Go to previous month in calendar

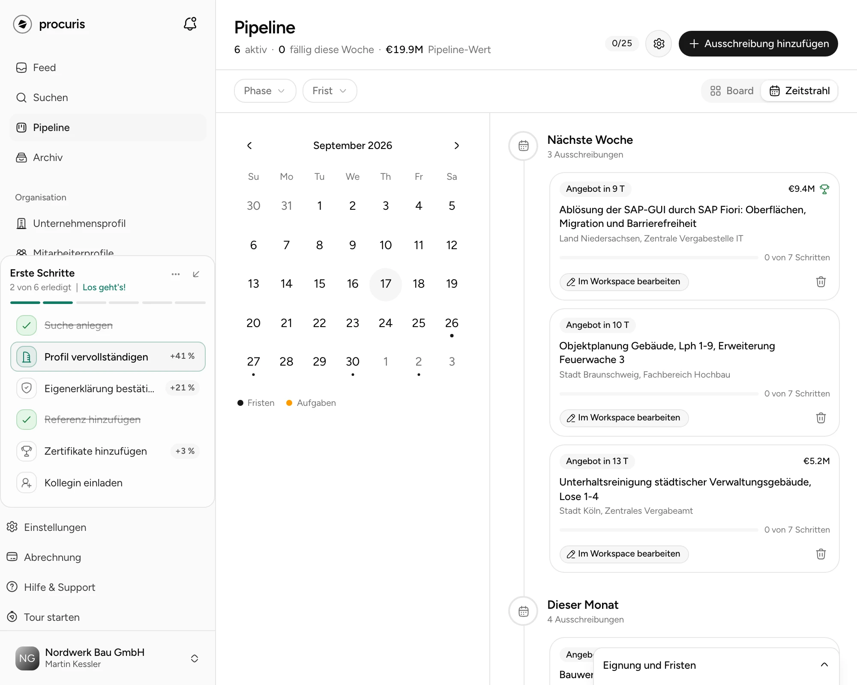point(249,146)
